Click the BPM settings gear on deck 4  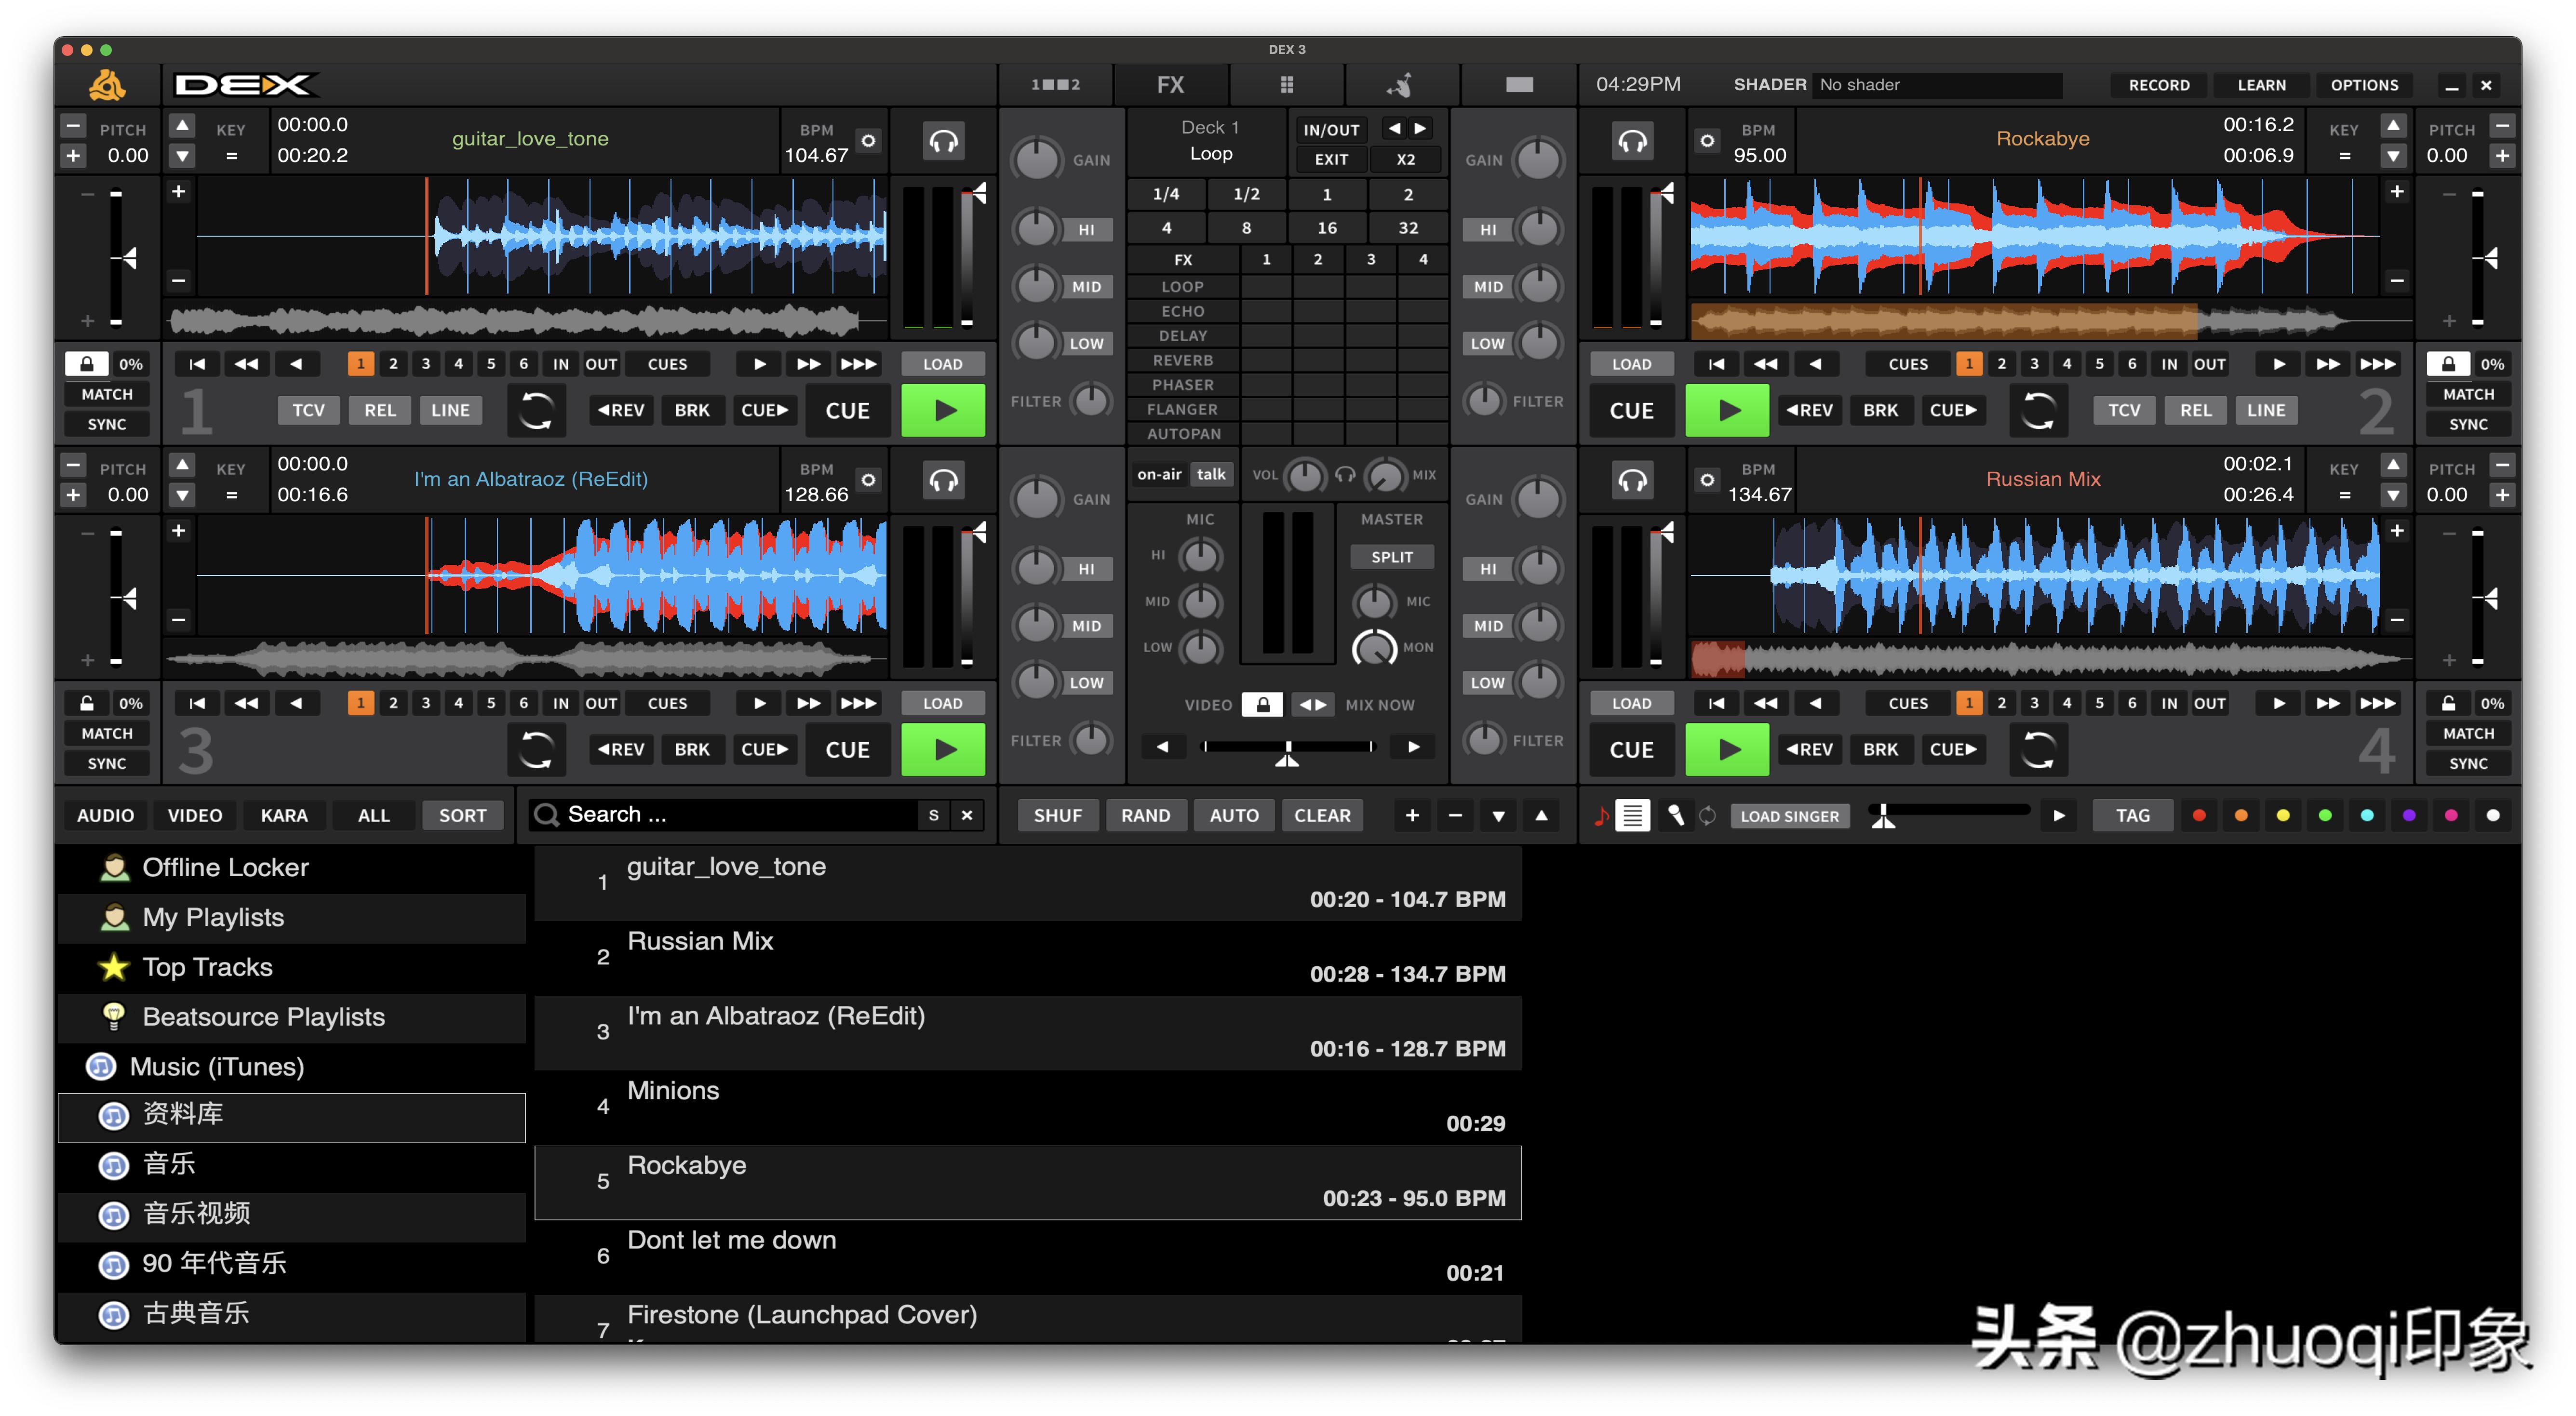point(1706,480)
